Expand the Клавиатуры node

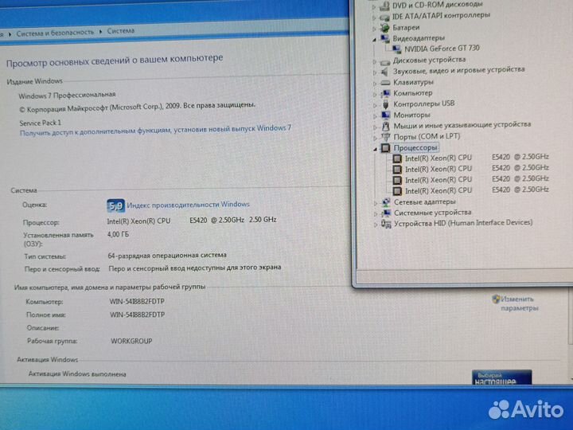pos(375,84)
